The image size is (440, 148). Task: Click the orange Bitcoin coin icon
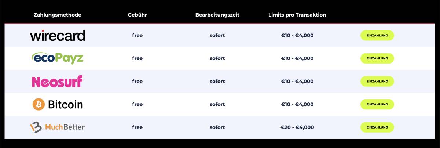click(38, 104)
